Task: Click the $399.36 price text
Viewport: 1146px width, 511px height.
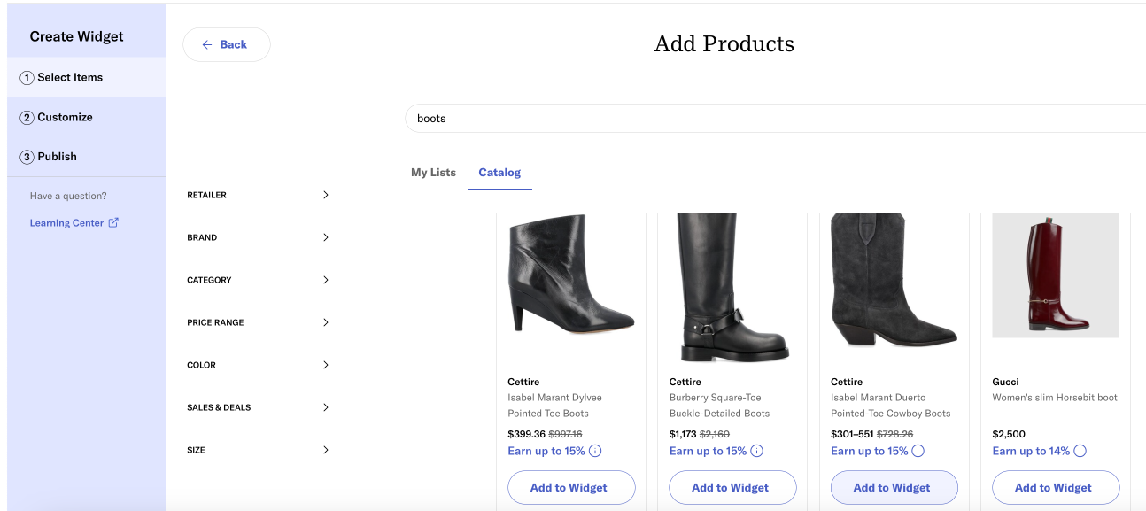Action: [x=526, y=434]
